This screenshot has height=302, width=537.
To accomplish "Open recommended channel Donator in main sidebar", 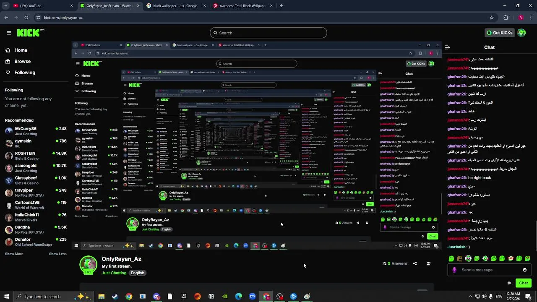I will point(35,242).
